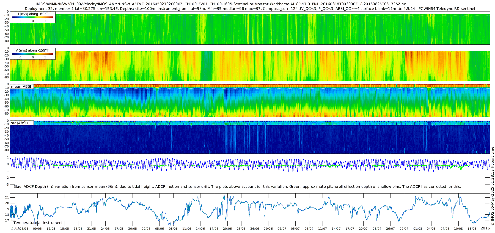The height and width of the screenshot is (233, 495).
Task: Click the 24/05 date tick label
Action: click(x=105, y=229)
